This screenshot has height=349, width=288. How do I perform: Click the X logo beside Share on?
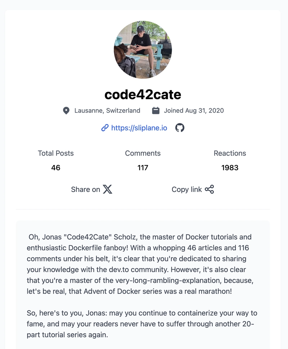(107, 189)
